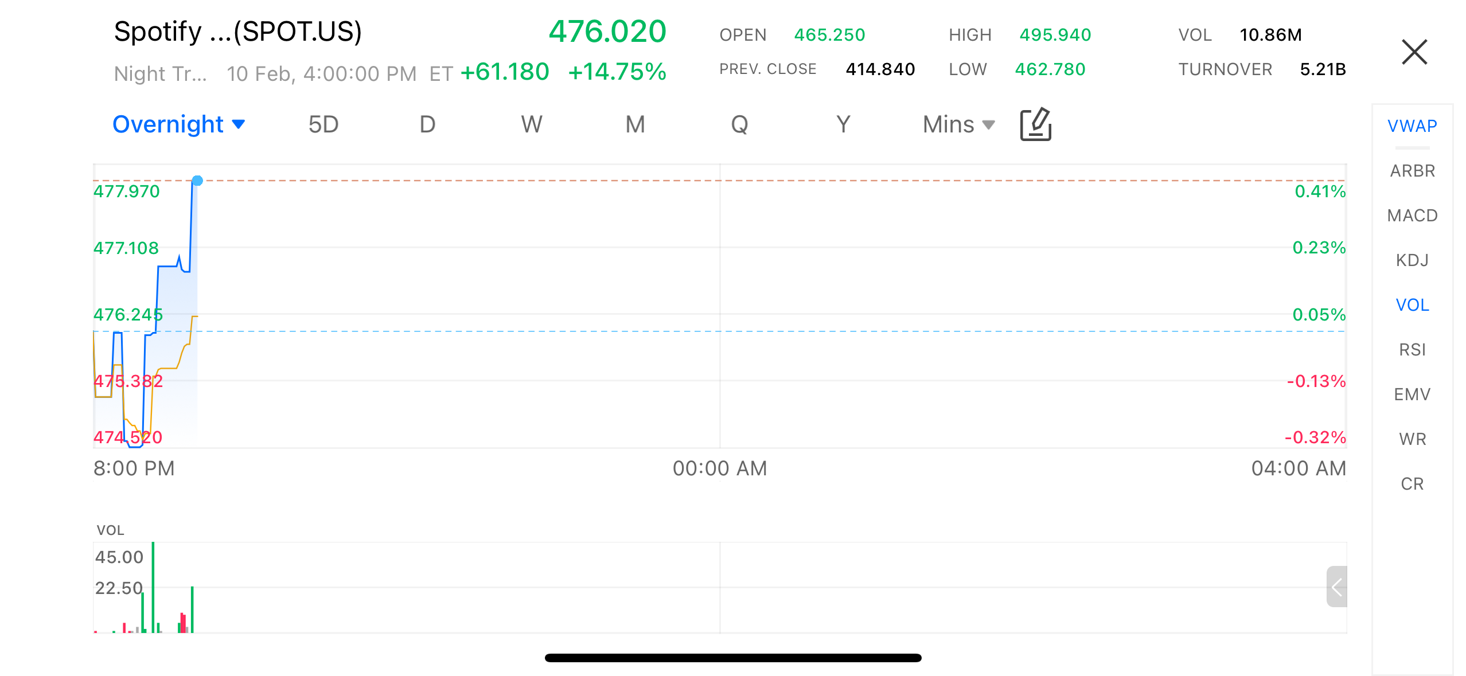Open the Overnight session dropdown

pyautogui.click(x=179, y=124)
